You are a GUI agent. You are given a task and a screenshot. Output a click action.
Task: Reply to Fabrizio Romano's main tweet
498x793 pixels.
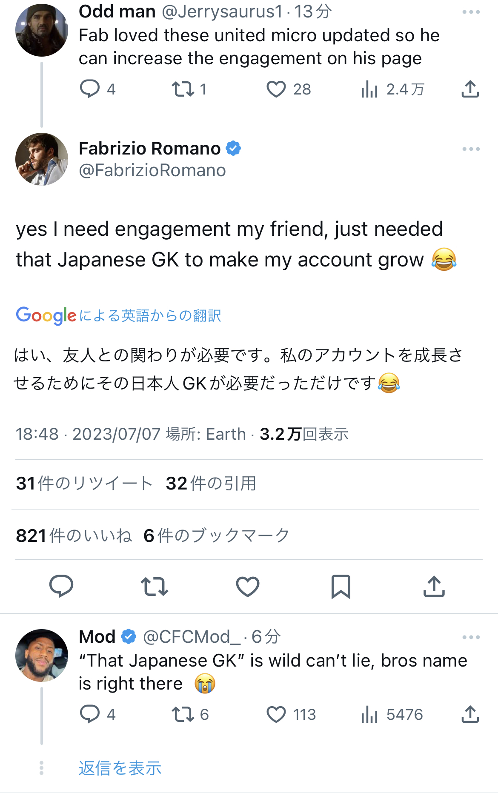coord(61,587)
